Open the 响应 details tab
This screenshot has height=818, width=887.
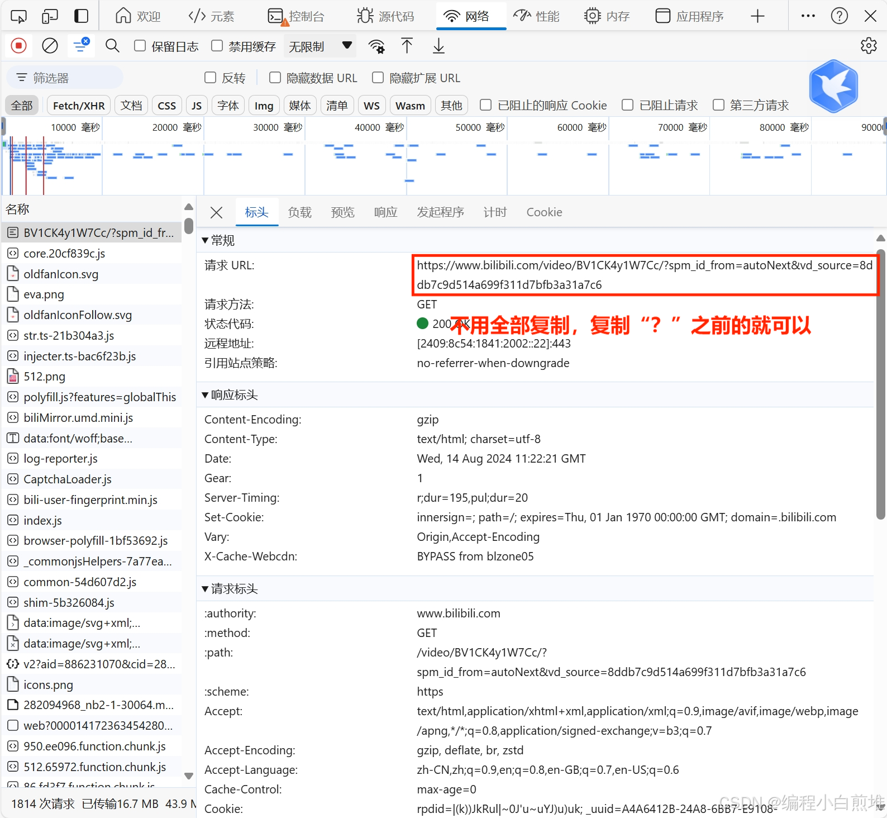point(386,212)
